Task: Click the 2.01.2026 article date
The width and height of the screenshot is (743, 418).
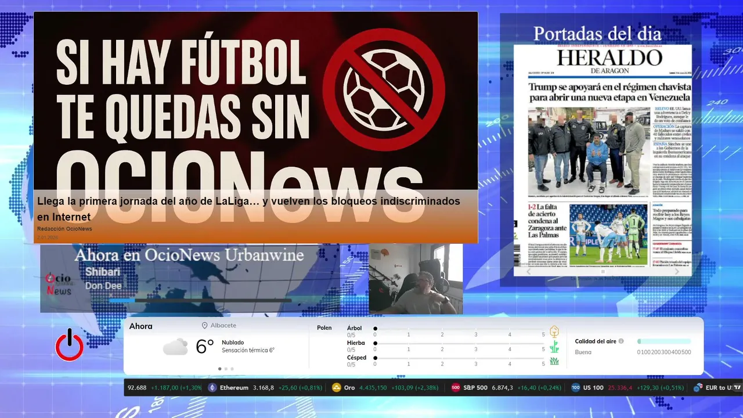Action: coord(48,237)
